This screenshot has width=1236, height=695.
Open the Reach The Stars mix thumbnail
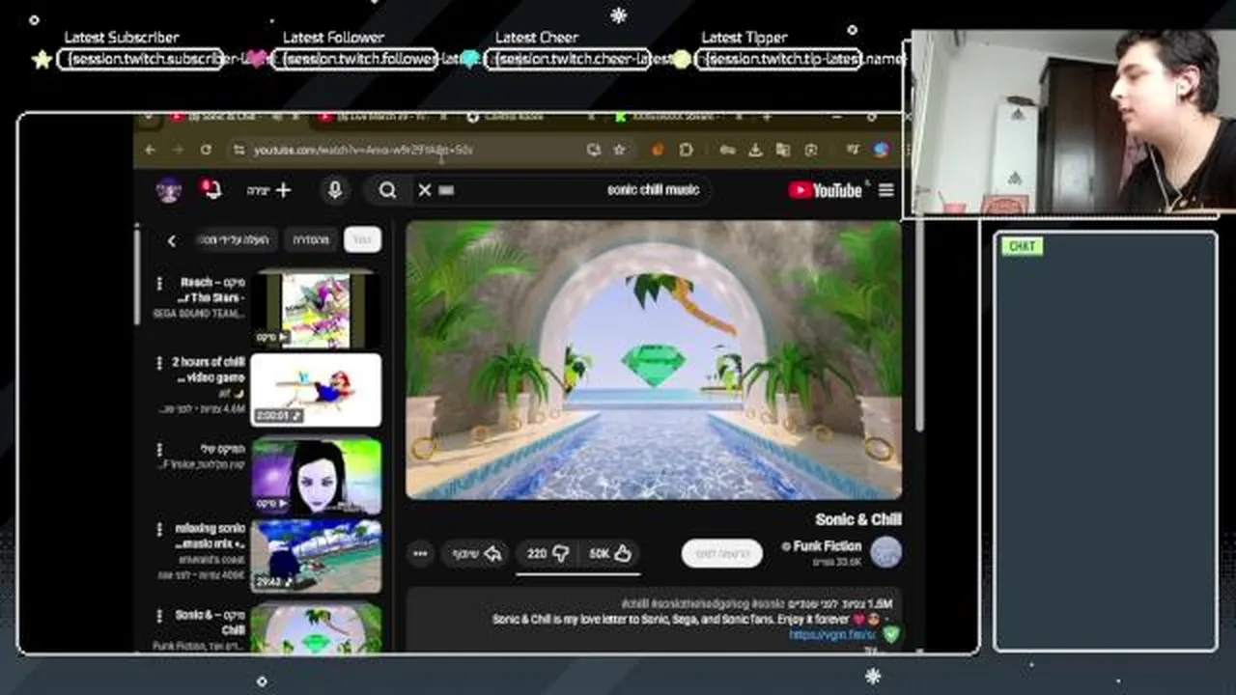coord(316,310)
